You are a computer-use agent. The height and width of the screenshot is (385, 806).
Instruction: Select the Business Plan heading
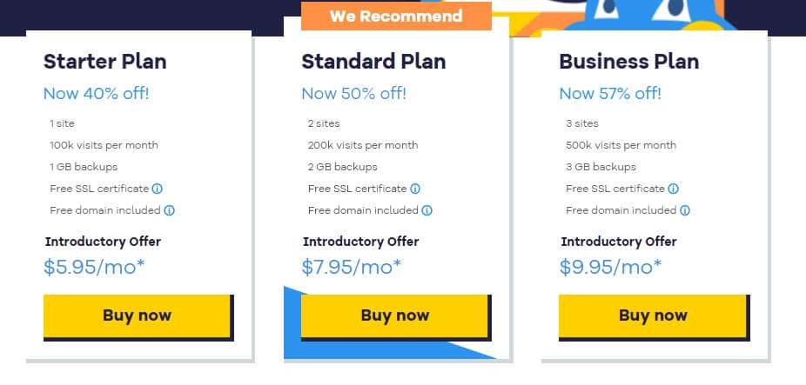629,62
